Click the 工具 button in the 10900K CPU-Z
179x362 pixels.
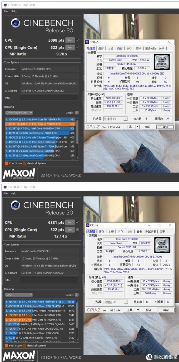point(130,310)
